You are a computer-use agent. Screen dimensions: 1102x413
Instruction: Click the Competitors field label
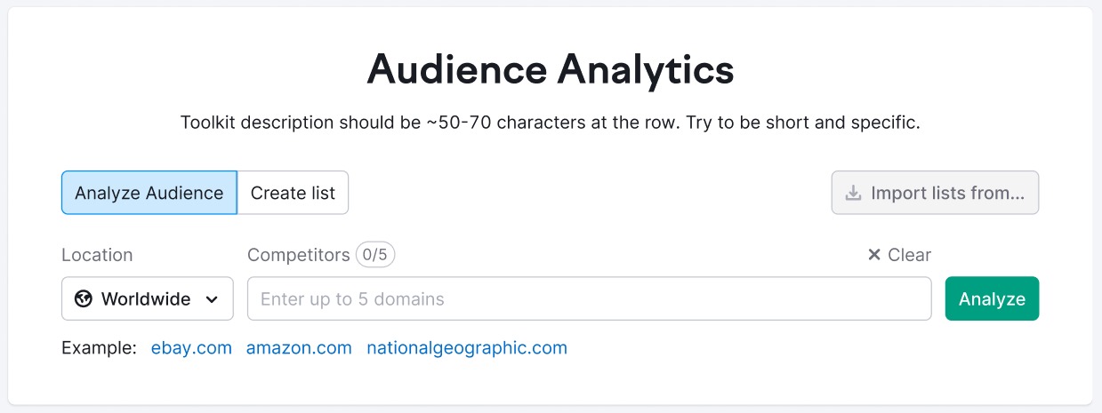coord(299,255)
